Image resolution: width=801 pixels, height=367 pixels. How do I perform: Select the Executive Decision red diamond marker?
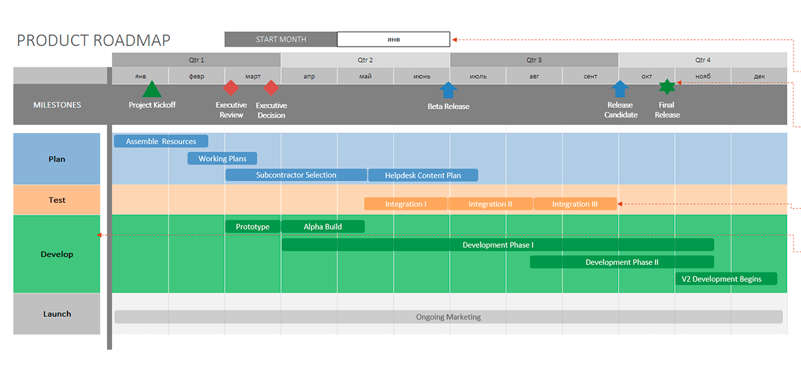point(270,88)
